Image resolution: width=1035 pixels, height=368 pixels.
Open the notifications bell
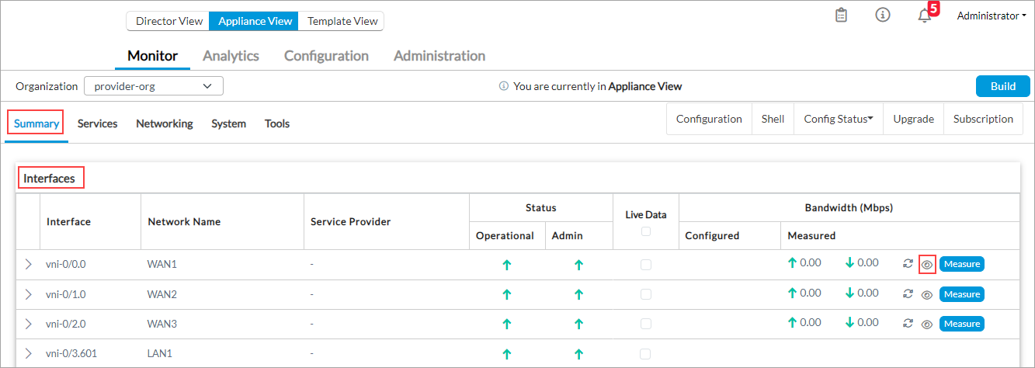924,16
